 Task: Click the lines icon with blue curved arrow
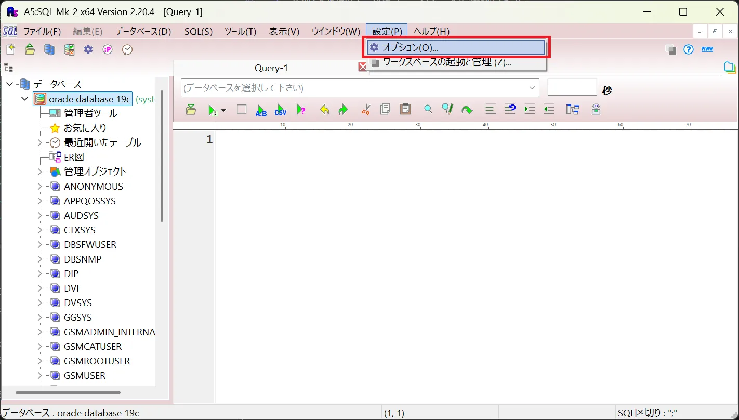pos(510,110)
